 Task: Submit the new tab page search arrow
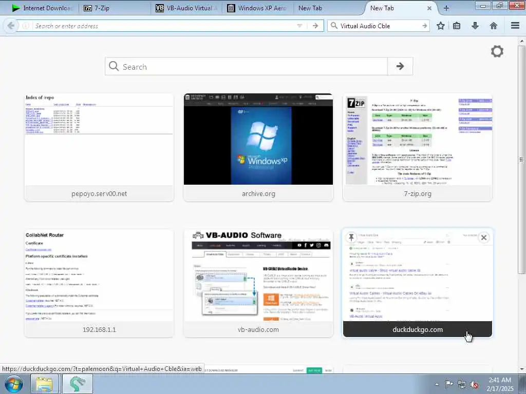coord(400,66)
